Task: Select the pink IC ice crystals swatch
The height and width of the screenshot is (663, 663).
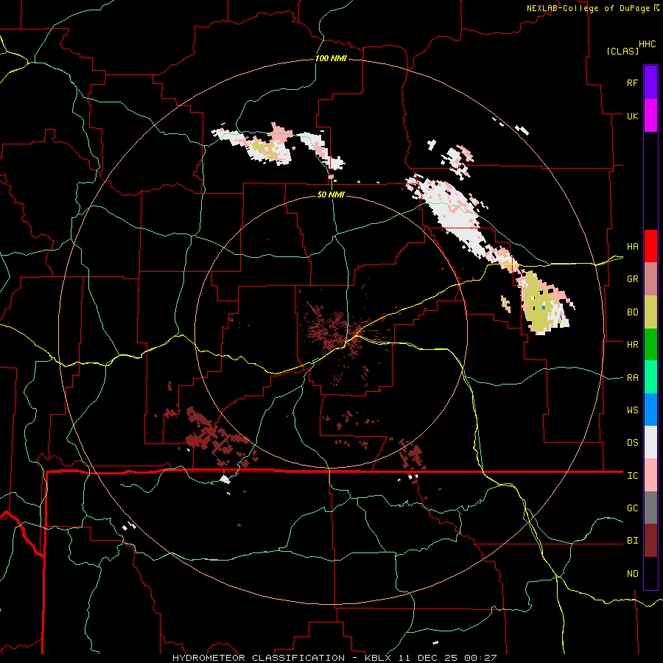Action: point(650,475)
